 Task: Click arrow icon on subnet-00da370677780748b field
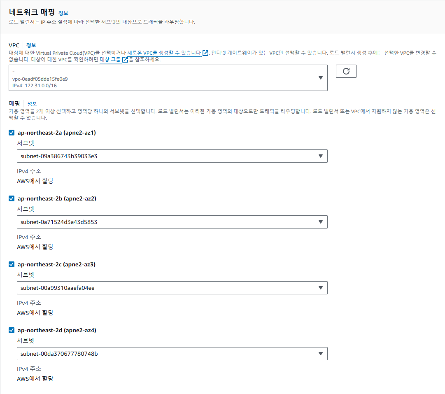320,354
